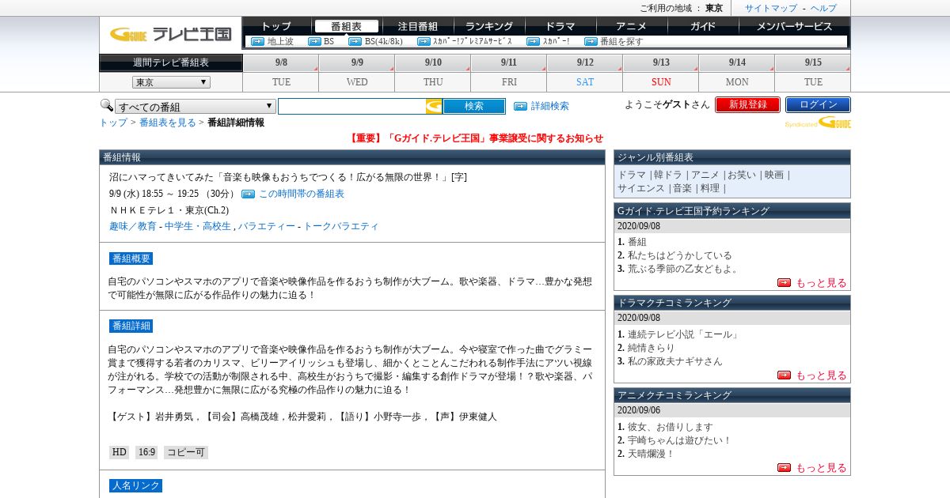Open the 東京 region dropdown
This screenshot has width=950, height=498.
tap(171, 82)
